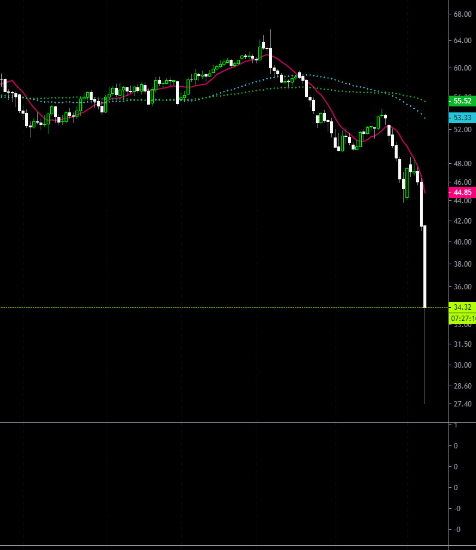Viewport: 476px width, 550px height.
Task: Click the candle countdown timer below 34.32
Action: click(462, 318)
